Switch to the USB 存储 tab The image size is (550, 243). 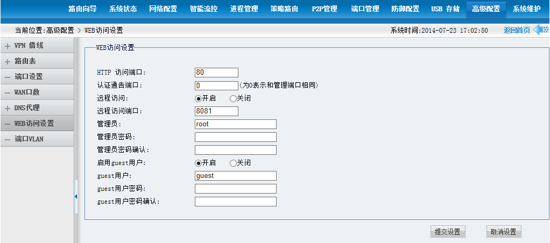coord(445,9)
